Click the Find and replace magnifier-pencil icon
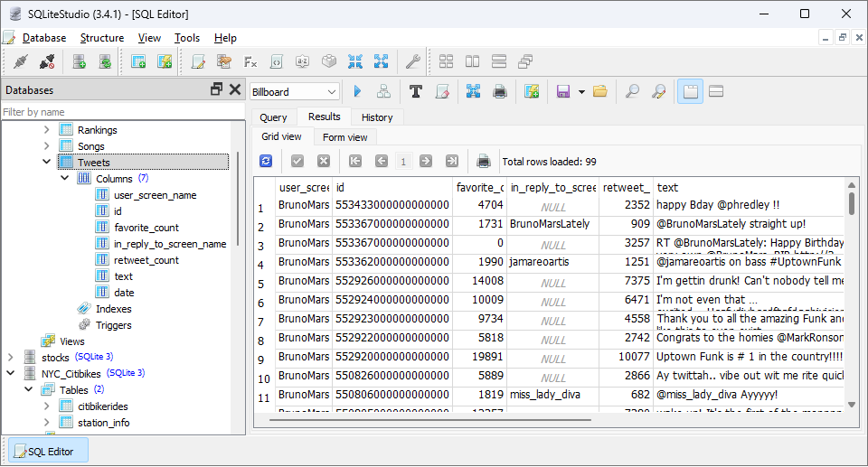This screenshot has width=868, height=467. 658,91
